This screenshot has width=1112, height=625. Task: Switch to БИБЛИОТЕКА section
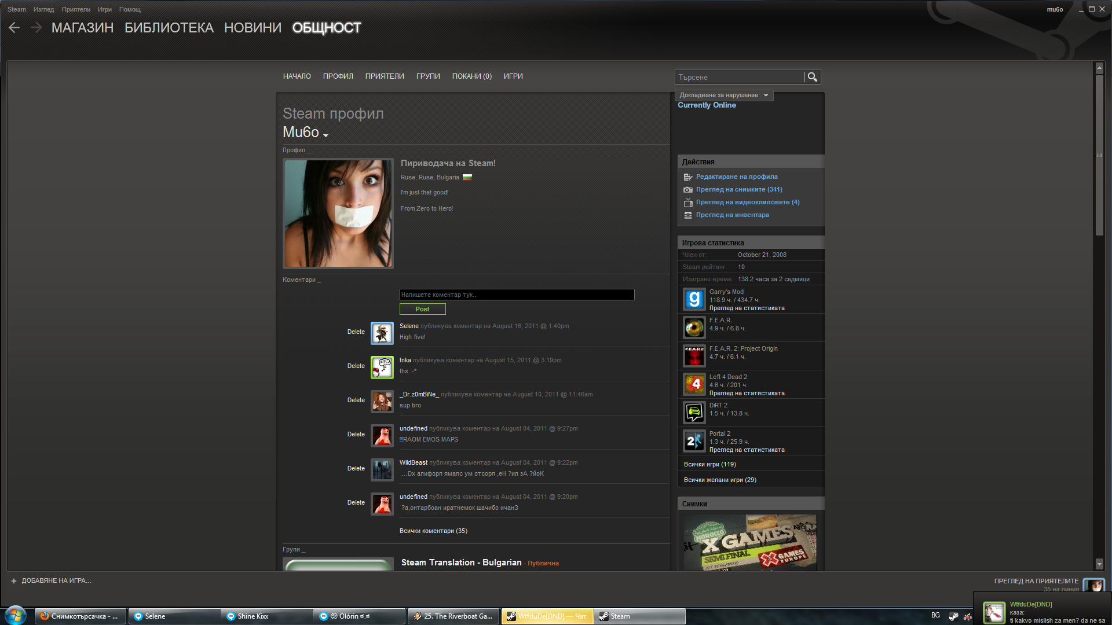169,28
